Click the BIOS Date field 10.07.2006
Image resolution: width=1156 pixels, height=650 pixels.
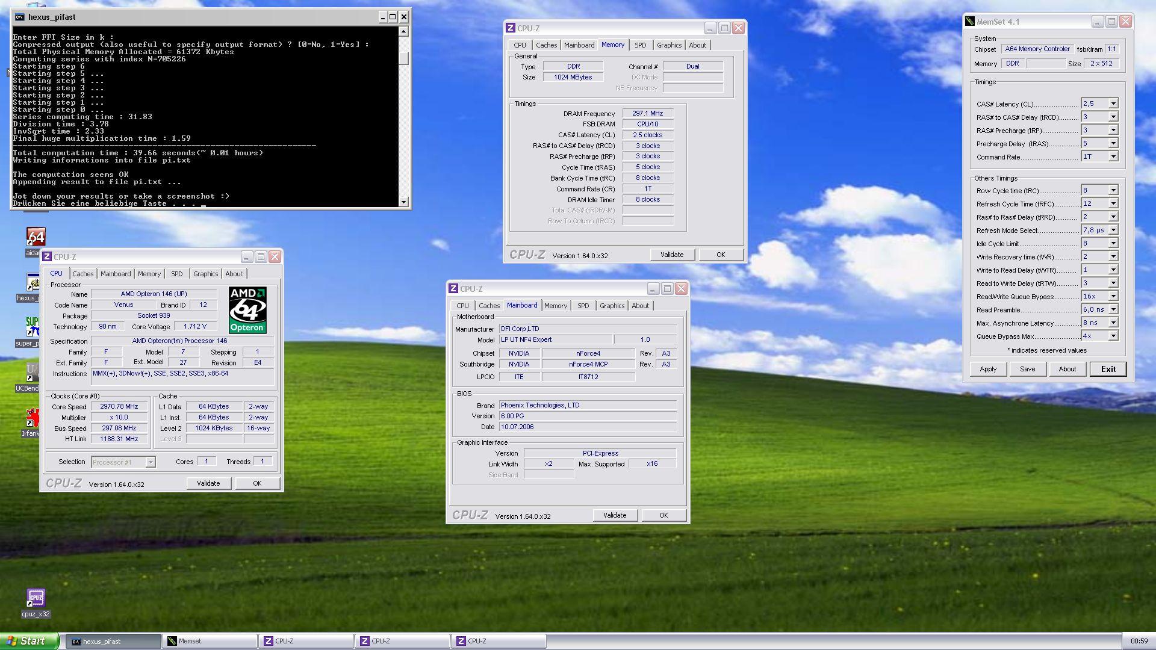(588, 427)
